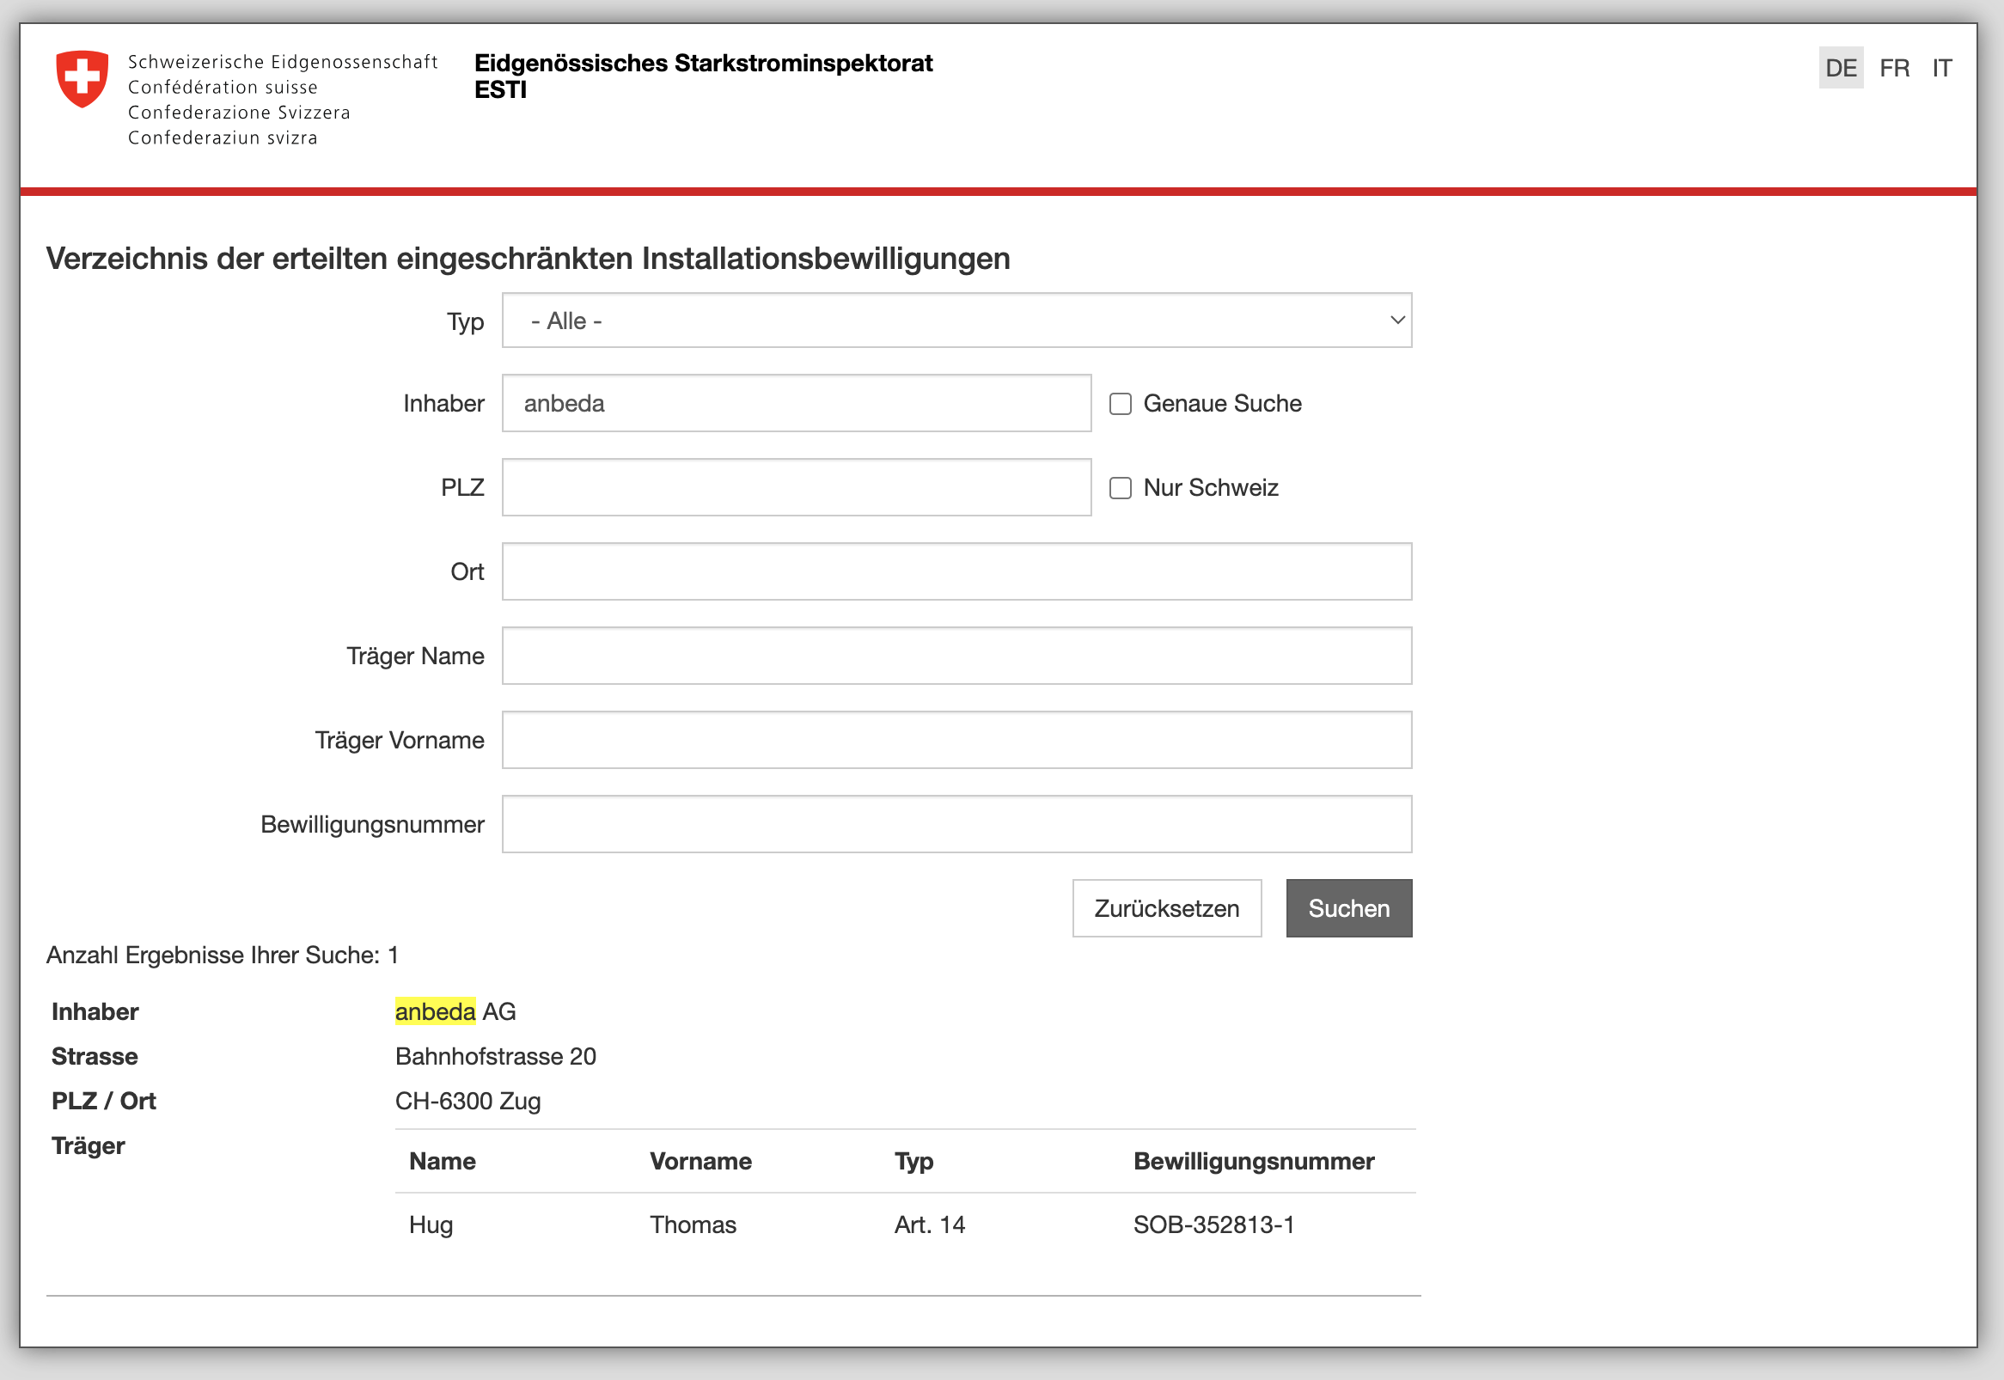Enable the Genaue Suche checkbox
The width and height of the screenshot is (2004, 1380).
coord(1120,404)
